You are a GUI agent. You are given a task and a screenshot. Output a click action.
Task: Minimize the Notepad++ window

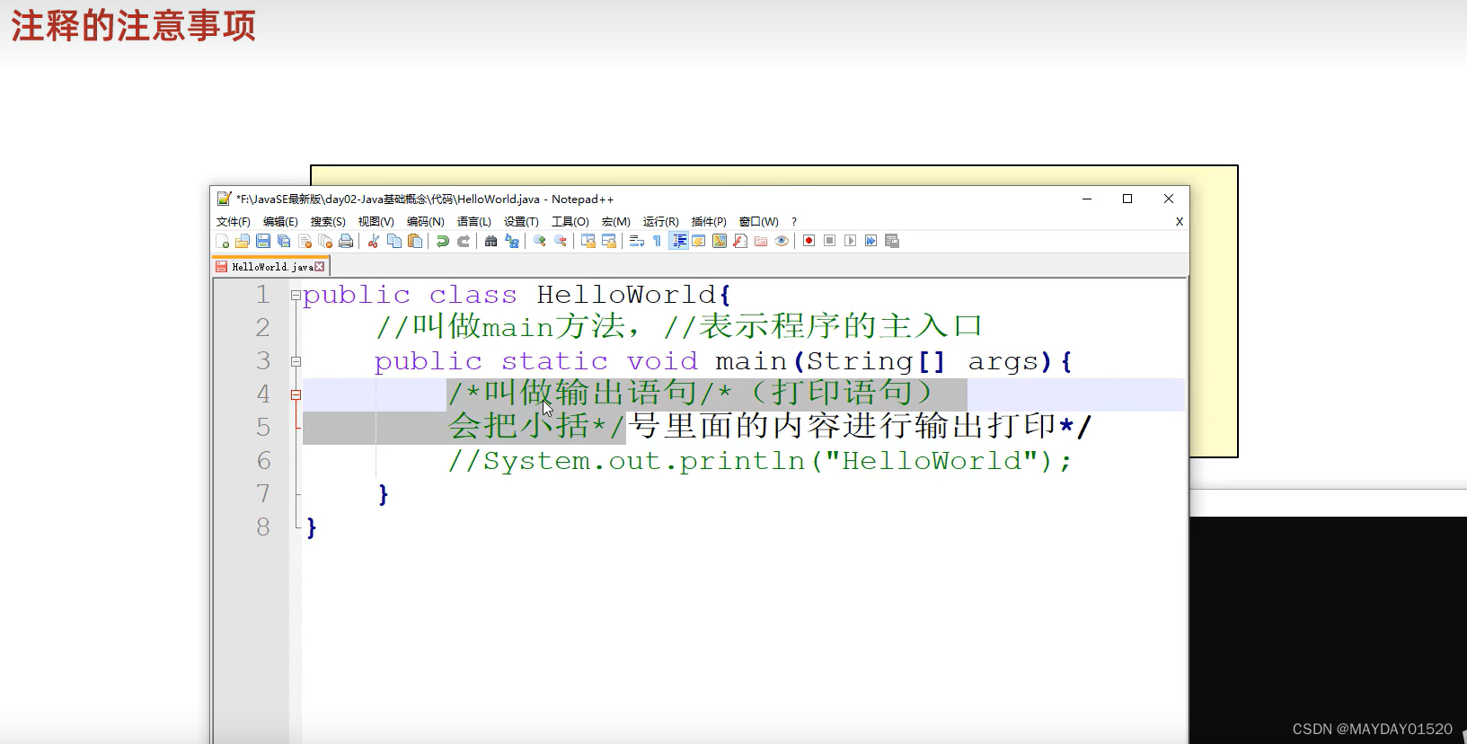coord(1087,199)
